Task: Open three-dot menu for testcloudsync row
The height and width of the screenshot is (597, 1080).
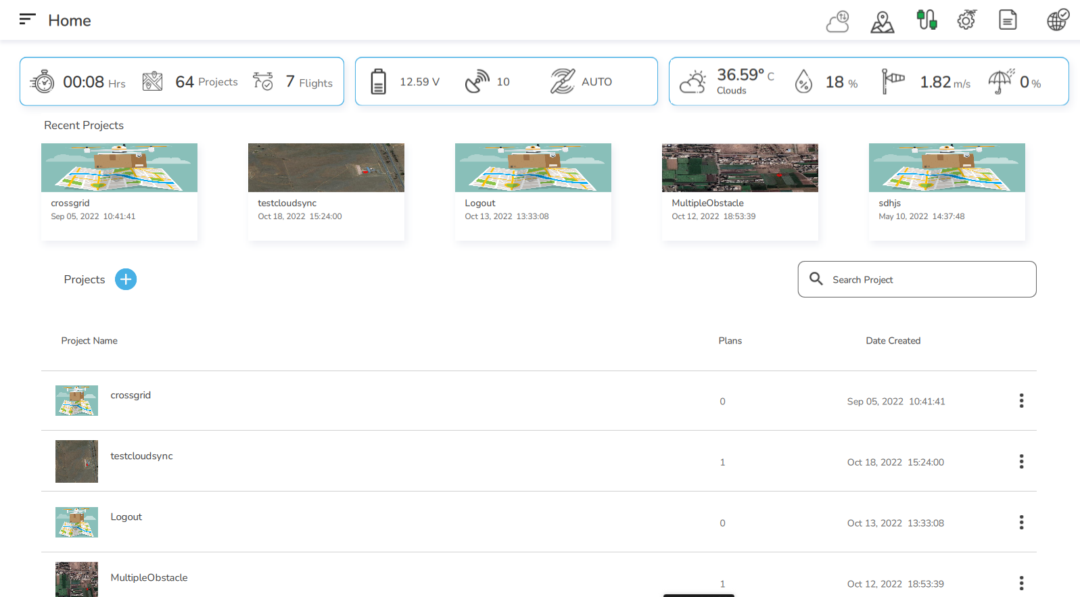Action: tap(1021, 462)
